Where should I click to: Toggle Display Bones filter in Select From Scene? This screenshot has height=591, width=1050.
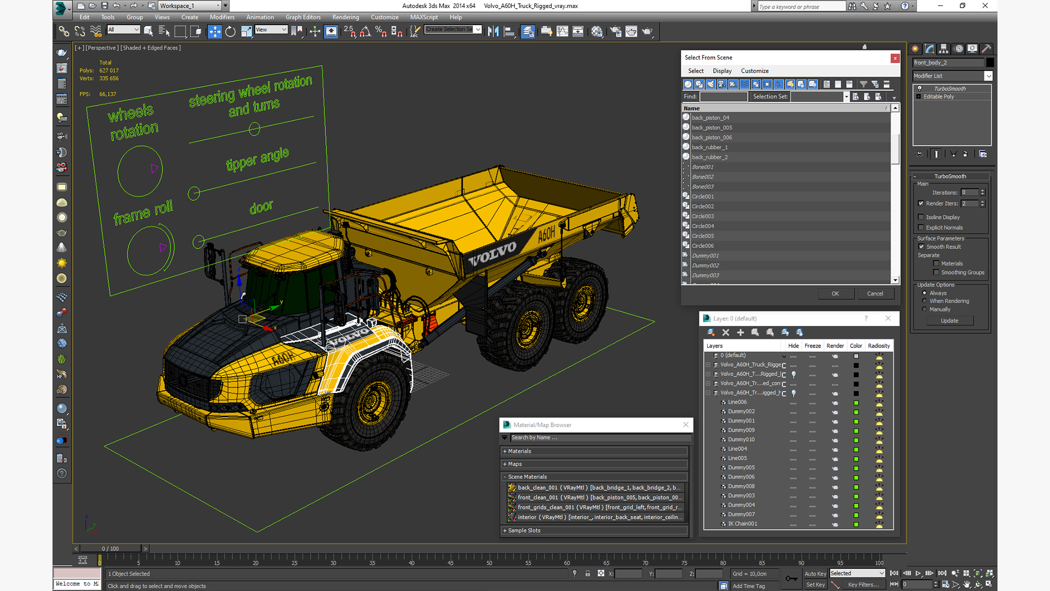point(779,84)
